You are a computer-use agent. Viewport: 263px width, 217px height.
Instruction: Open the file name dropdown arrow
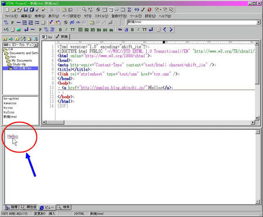258,22
